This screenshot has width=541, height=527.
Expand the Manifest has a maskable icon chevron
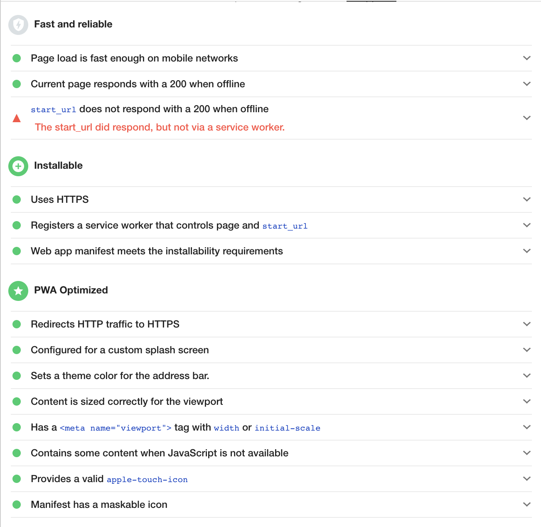527,505
